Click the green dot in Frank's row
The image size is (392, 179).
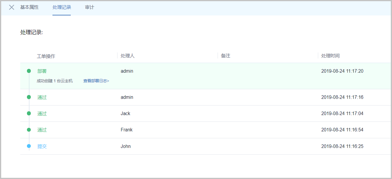coord(29,130)
